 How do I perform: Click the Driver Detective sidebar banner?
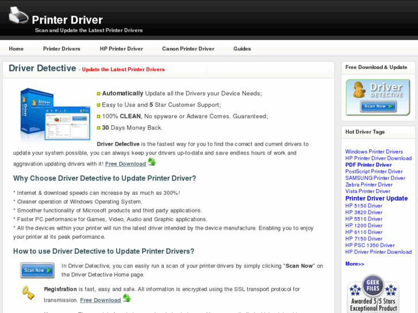click(378, 97)
